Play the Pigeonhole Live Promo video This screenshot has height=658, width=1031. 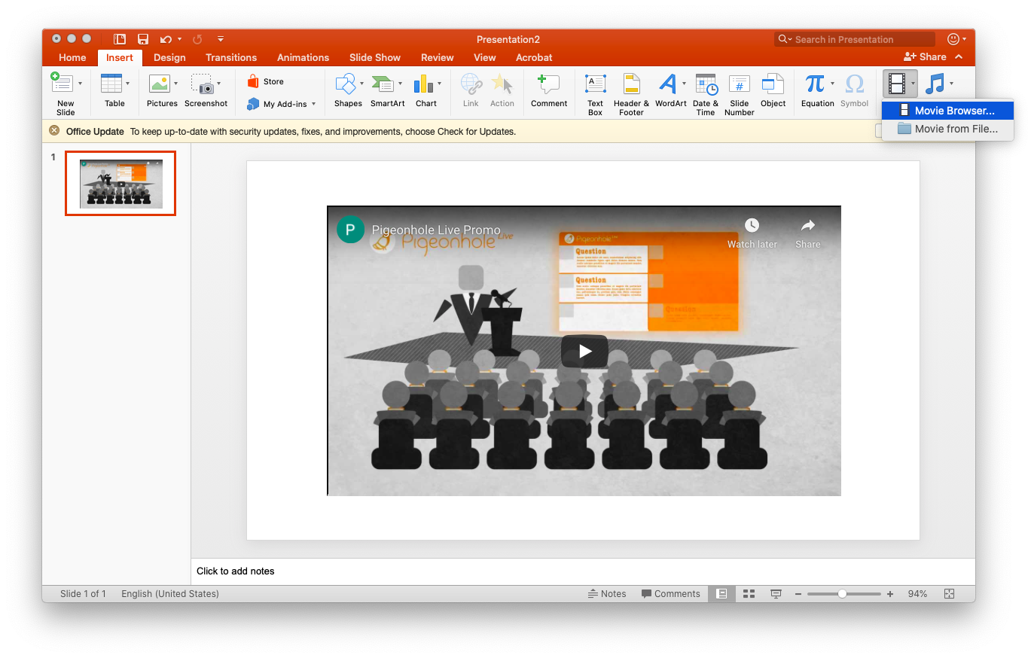[x=584, y=351]
